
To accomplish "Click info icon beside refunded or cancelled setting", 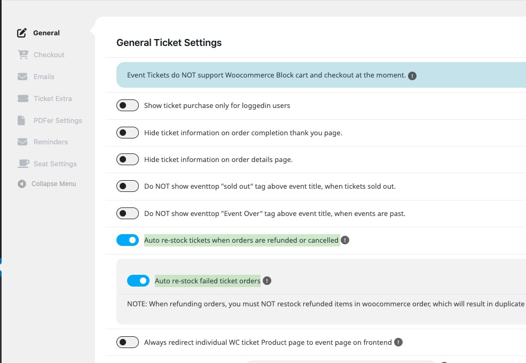I will [x=345, y=240].
